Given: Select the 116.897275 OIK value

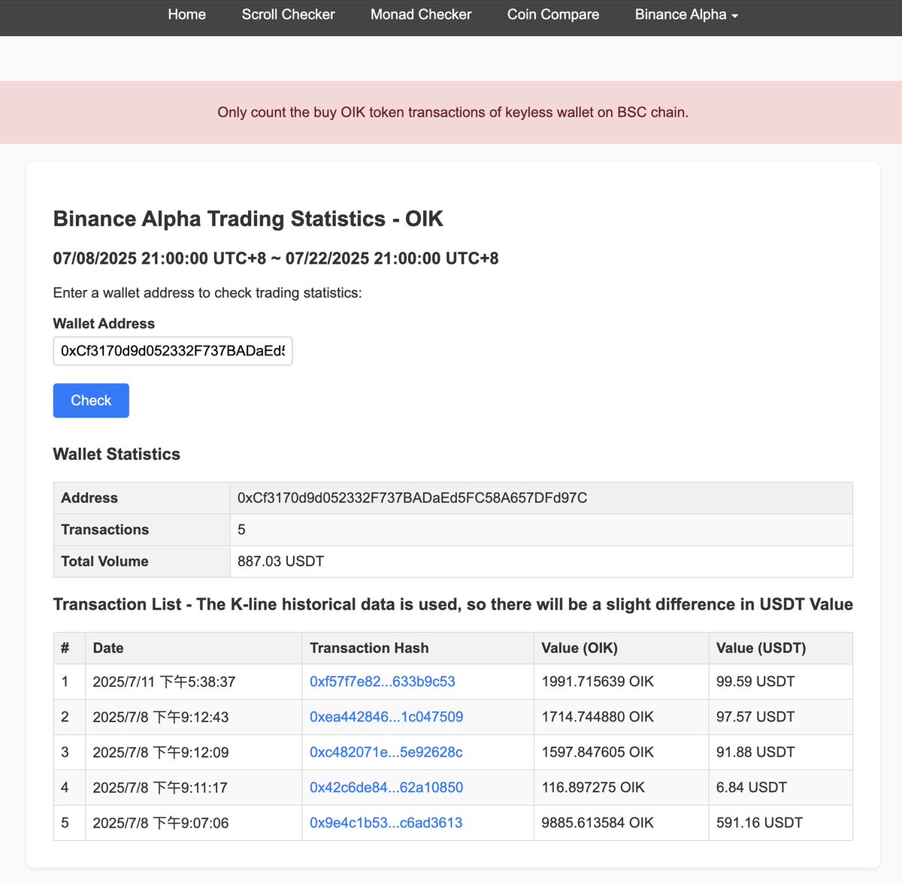Looking at the screenshot, I should pos(593,788).
